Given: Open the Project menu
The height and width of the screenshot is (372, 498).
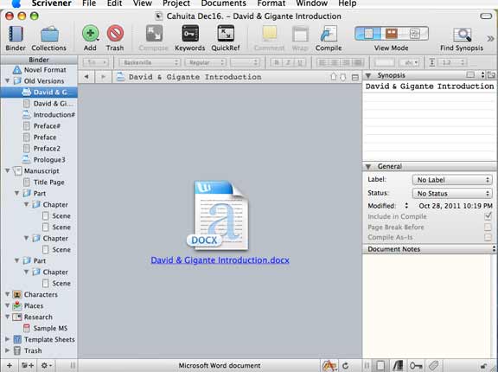Looking at the screenshot, I should (x=176, y=3).
